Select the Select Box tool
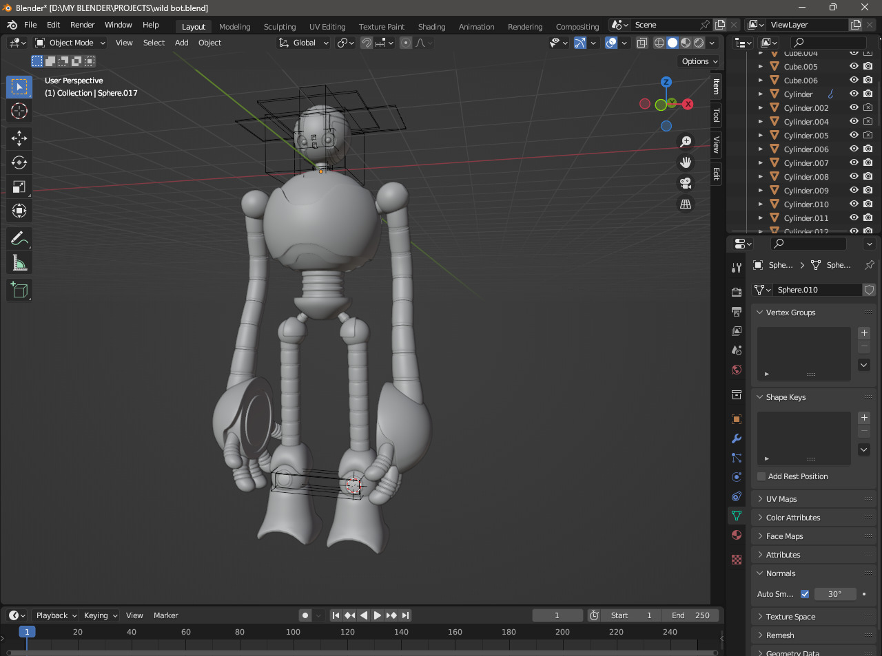 19,87
